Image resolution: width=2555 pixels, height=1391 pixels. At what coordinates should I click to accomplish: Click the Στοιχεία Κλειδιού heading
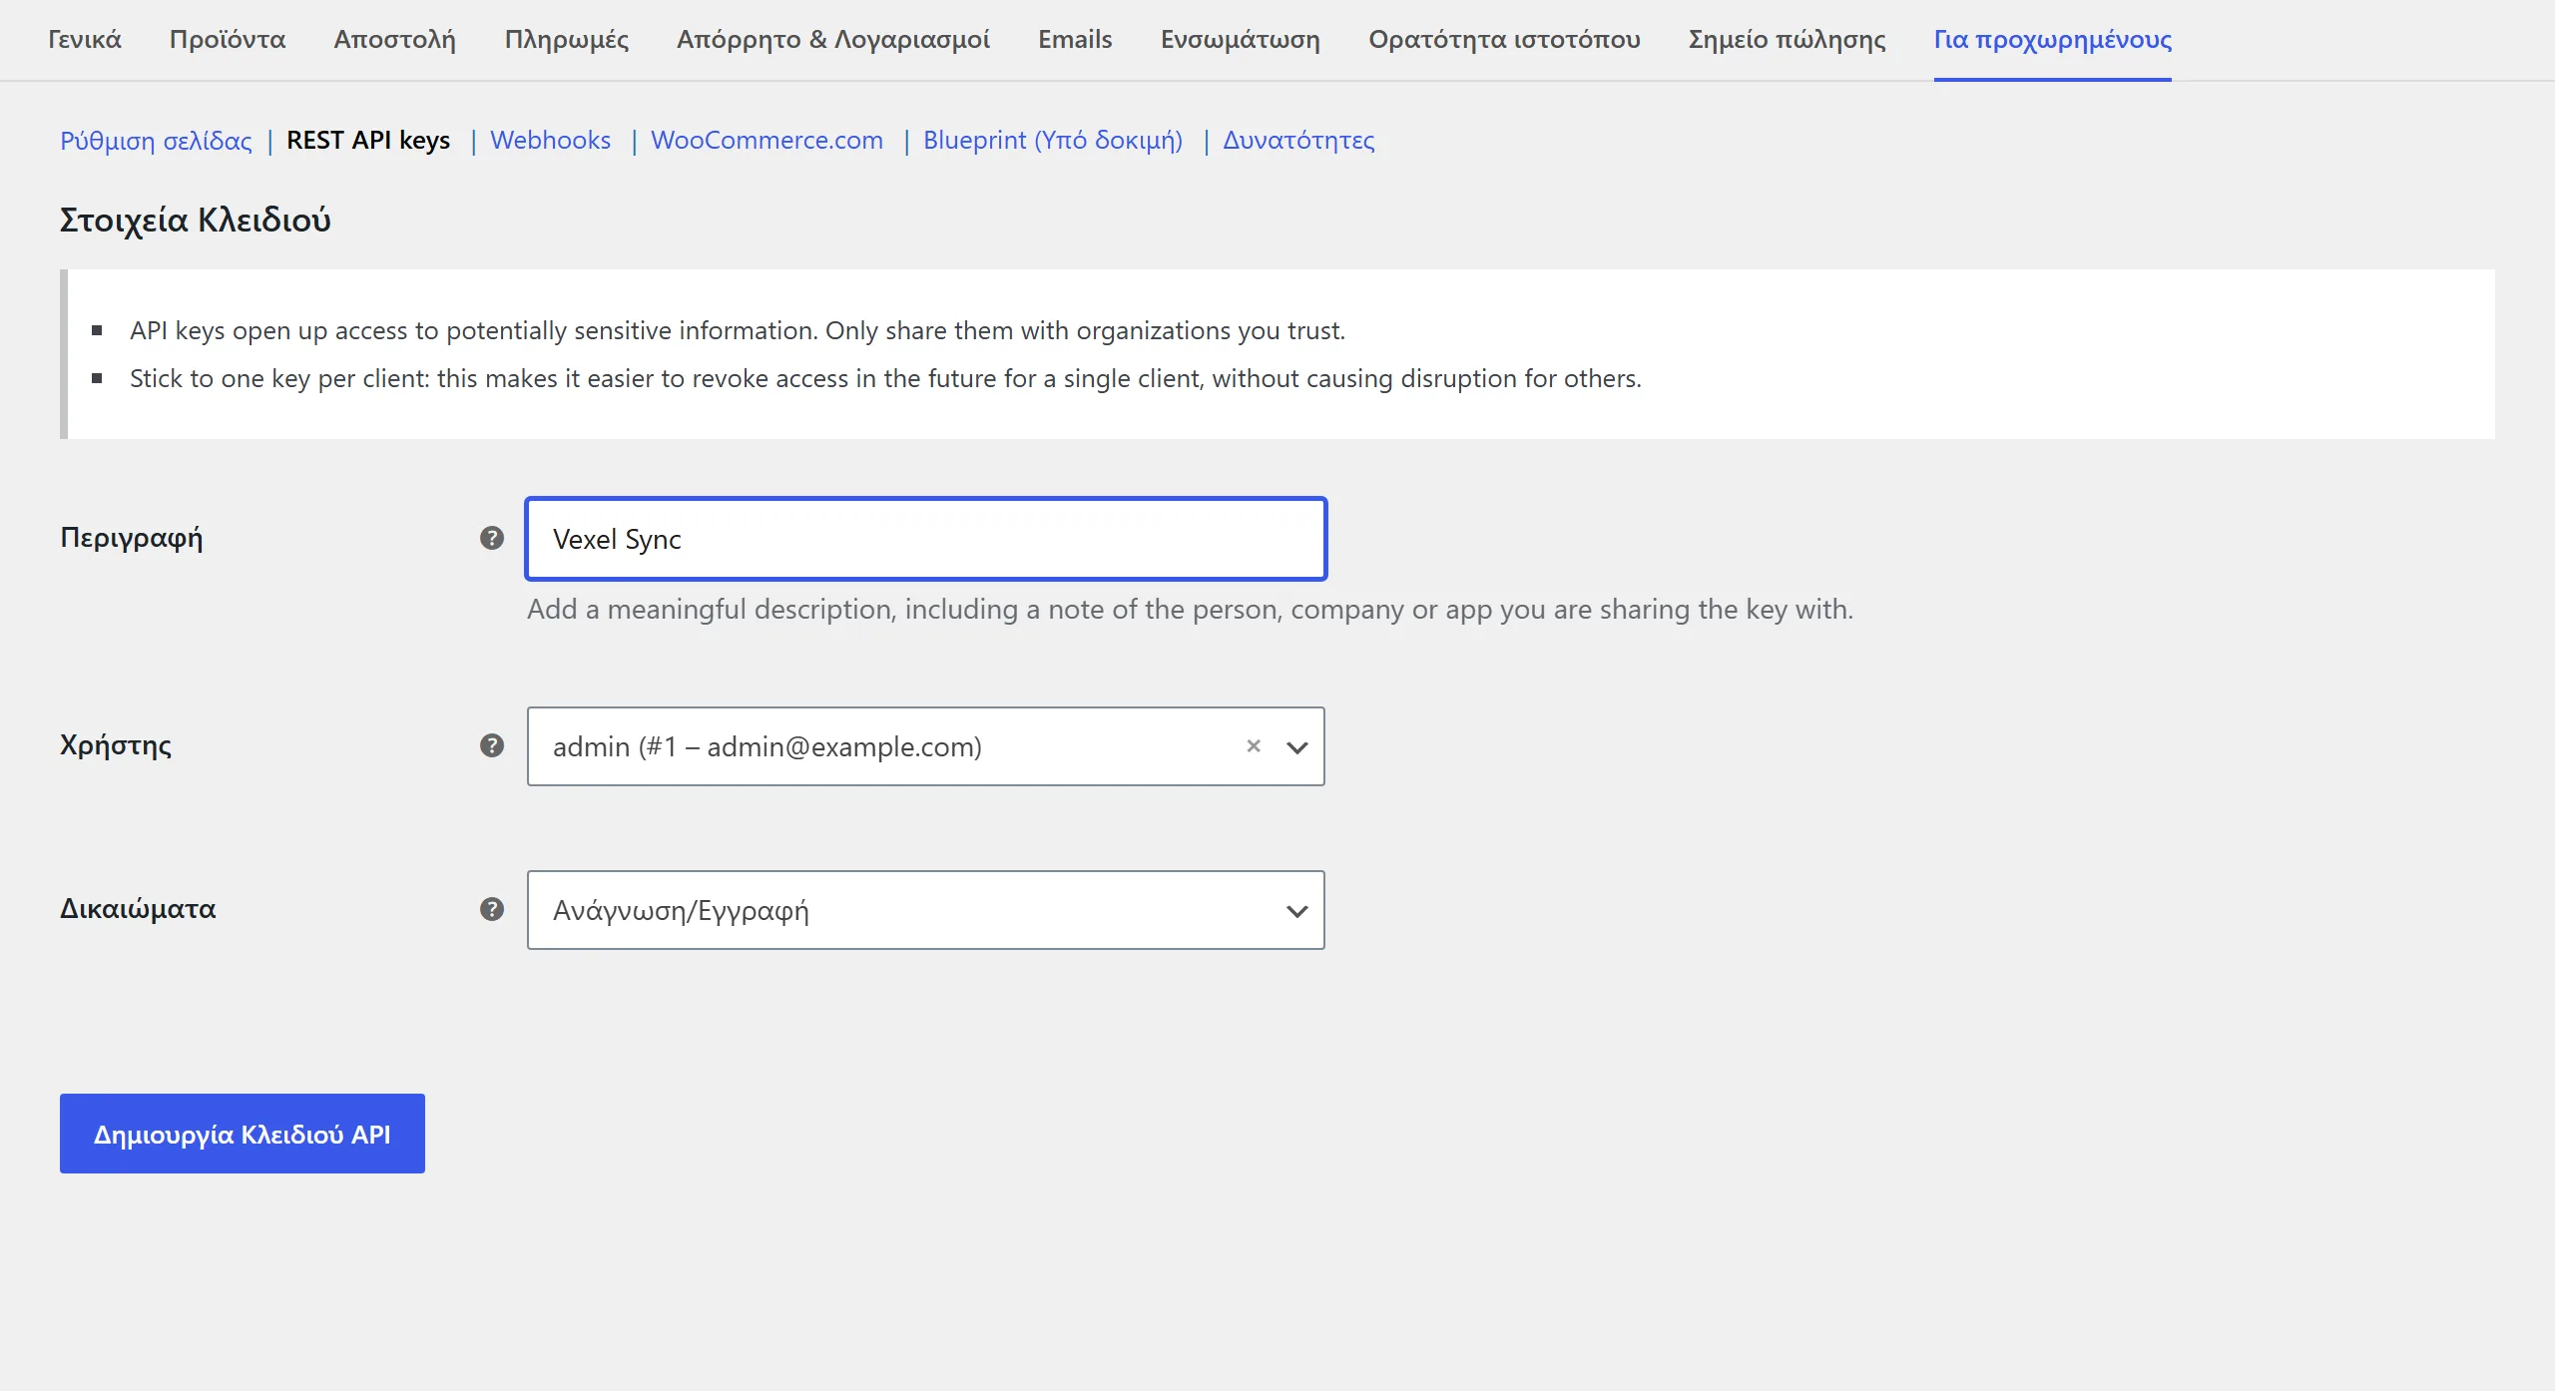point(196,220)
